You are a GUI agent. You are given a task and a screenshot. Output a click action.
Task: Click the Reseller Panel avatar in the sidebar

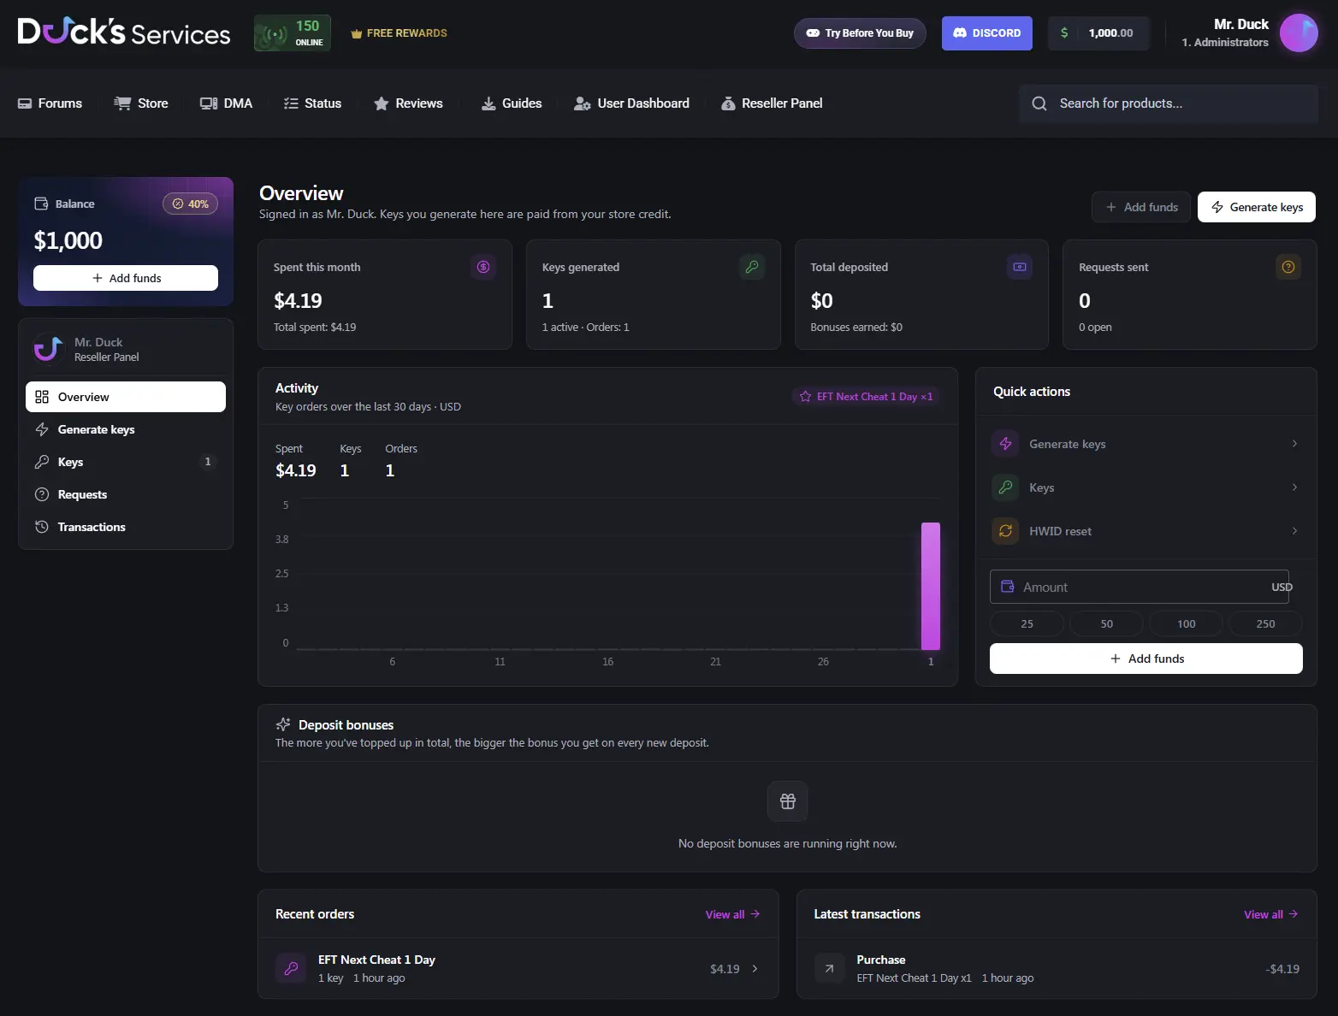point(49,349)
